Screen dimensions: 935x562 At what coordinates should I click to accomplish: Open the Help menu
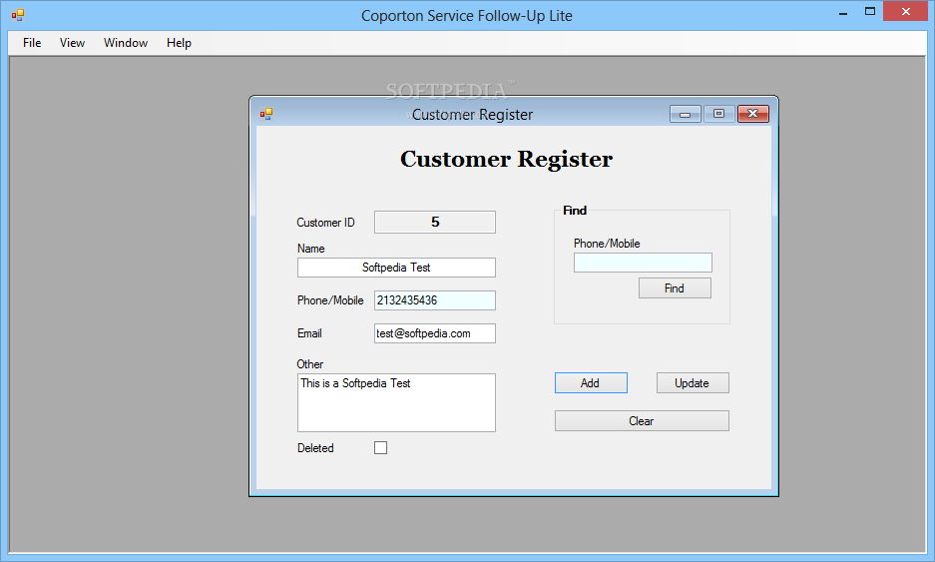(179, 43)
